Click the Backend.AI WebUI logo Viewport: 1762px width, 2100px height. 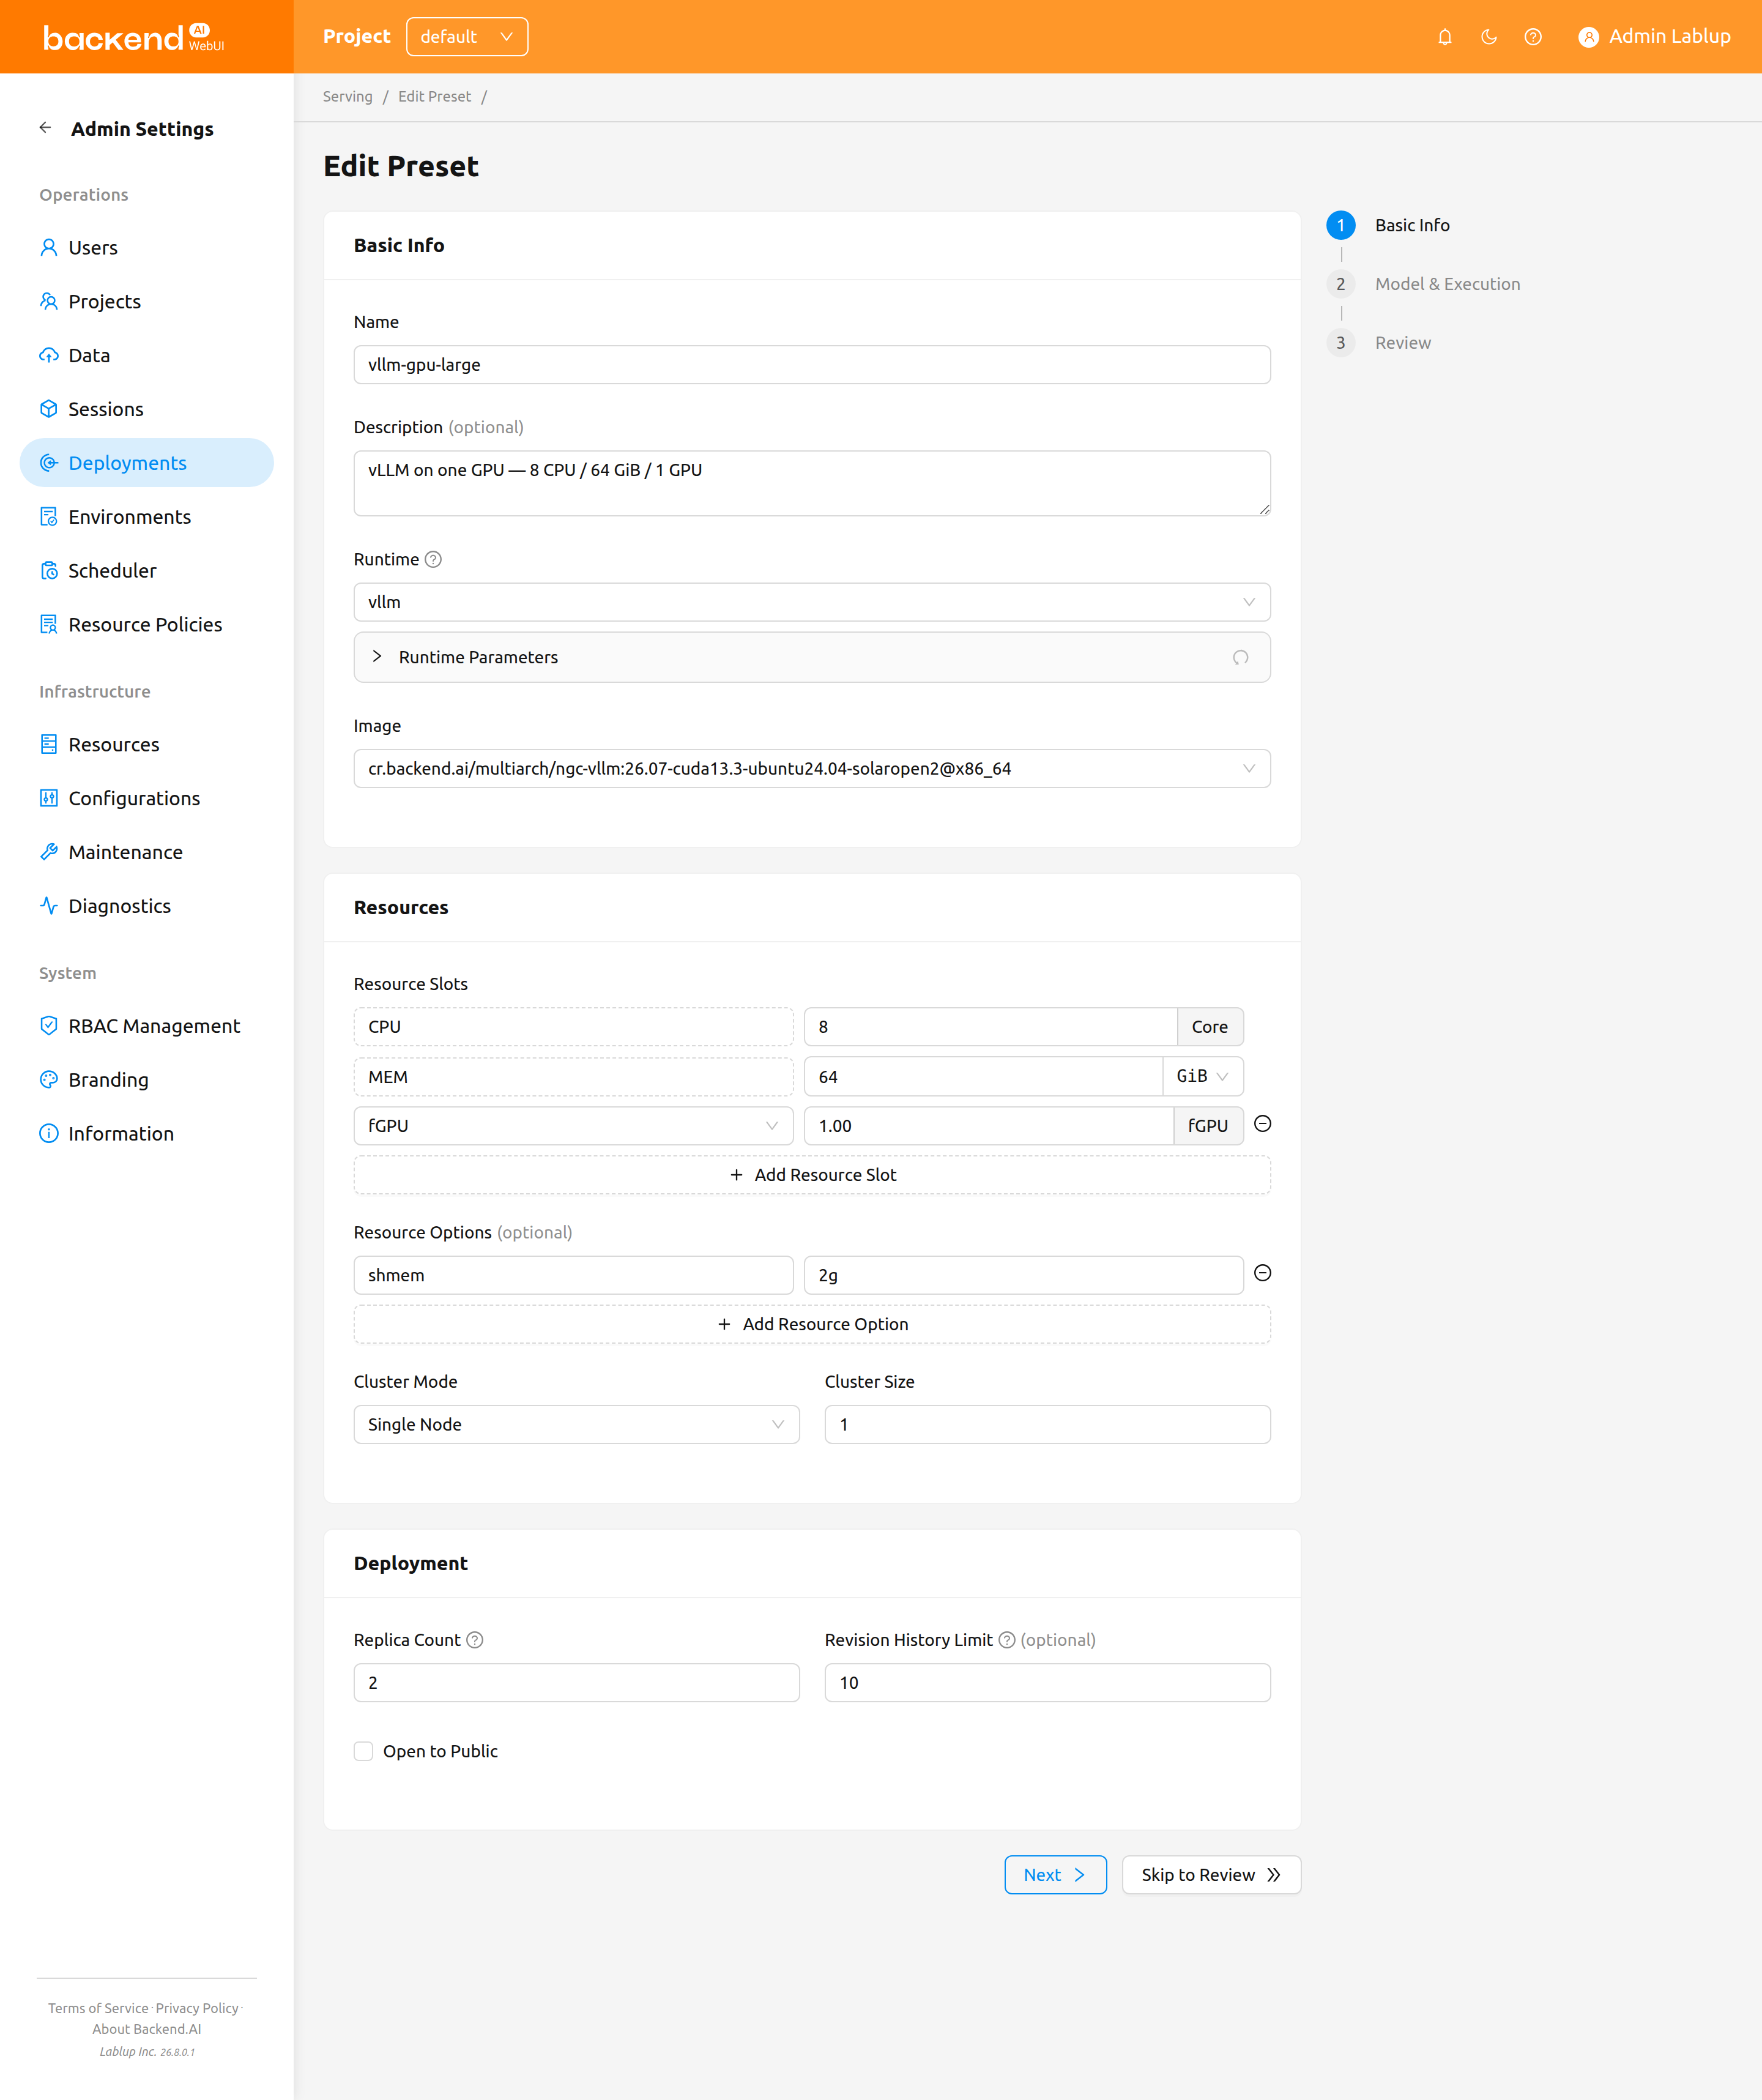point(134,37)
